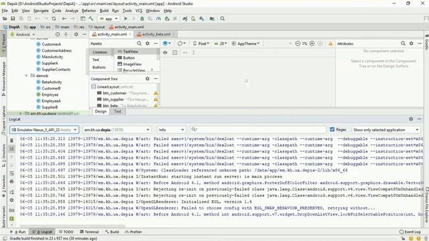
Task: Open Logcat header gear settings
Action: coord(411,119)
